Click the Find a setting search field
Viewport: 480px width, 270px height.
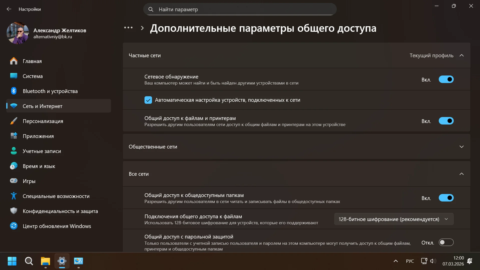coord(240,9)
